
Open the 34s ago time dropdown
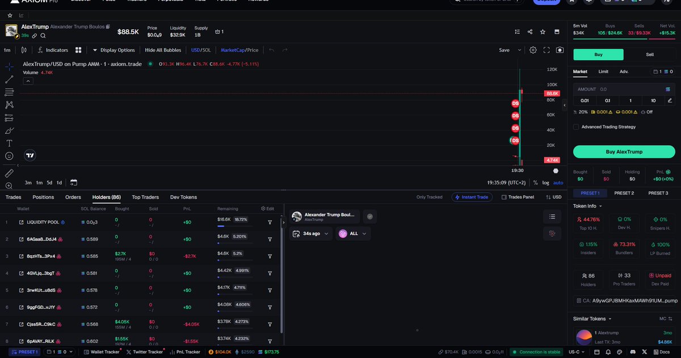coord(310,233)
